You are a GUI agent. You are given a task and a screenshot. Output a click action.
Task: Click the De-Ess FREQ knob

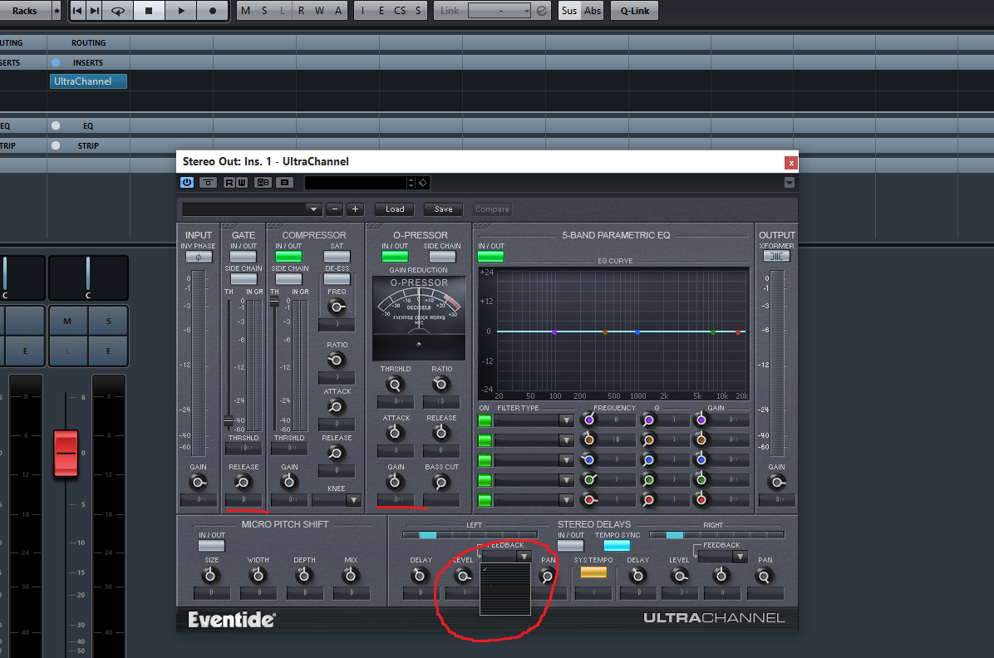[x=337, y=307]
